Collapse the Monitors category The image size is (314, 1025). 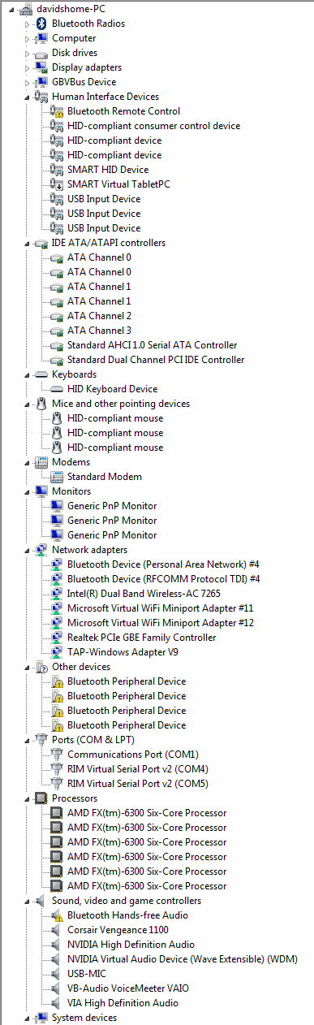pos(28,491)
